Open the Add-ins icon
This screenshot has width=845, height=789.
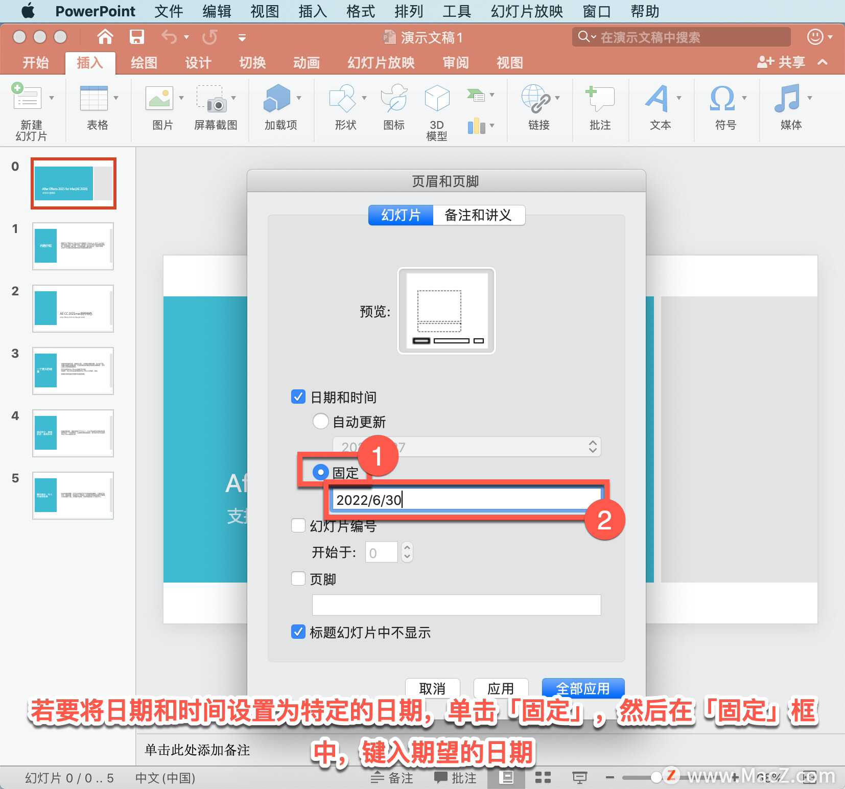(276, 98)
